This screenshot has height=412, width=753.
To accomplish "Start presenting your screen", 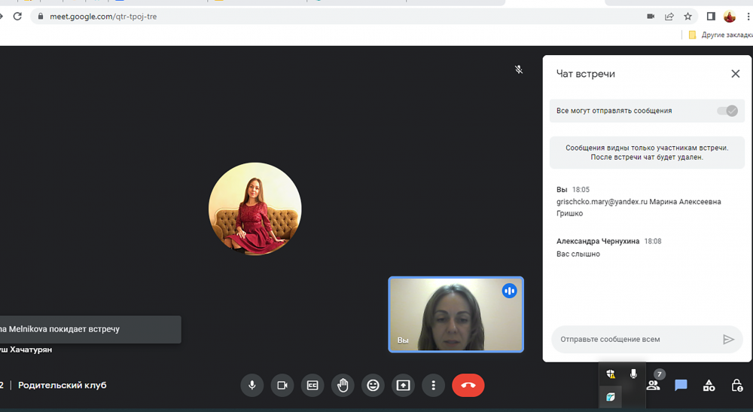I will click(x=403, y=386).
